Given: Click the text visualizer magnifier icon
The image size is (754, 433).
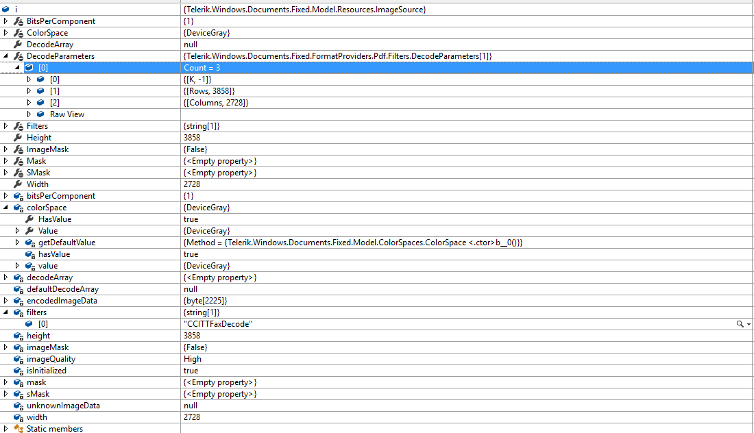Looking at the screenshot, I should pyautogui.click(x=740, y=324).
